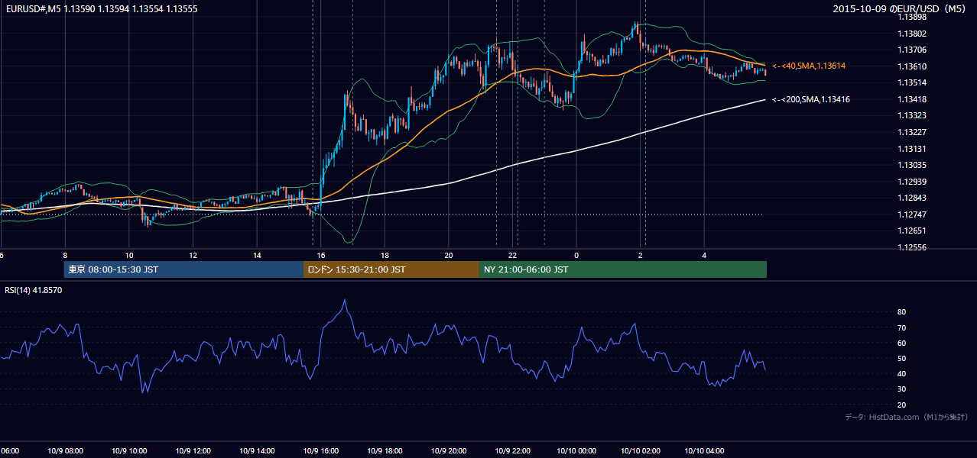Image resolution: width=977 pixels, height=458 pixels.
Task: Click the 10/9 18:00 time label
Action: [385, 451]
